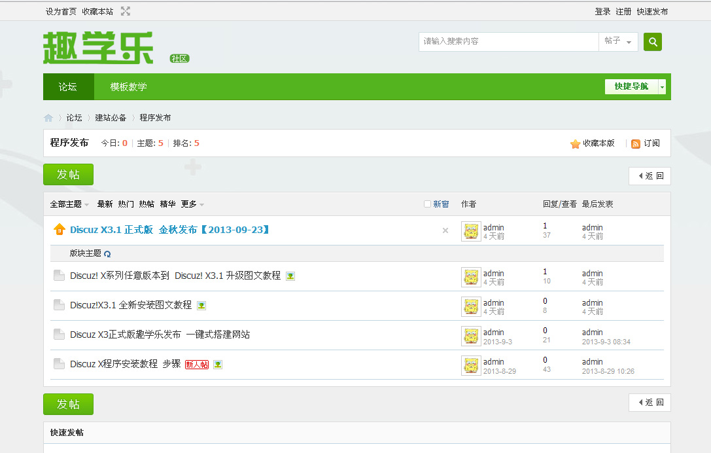
Task: Open the 帖子 search type dropdown
Action: pyautogui.click(x=618, y=42)
